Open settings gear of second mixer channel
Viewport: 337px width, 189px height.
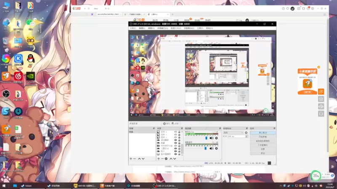click(217, 148)
